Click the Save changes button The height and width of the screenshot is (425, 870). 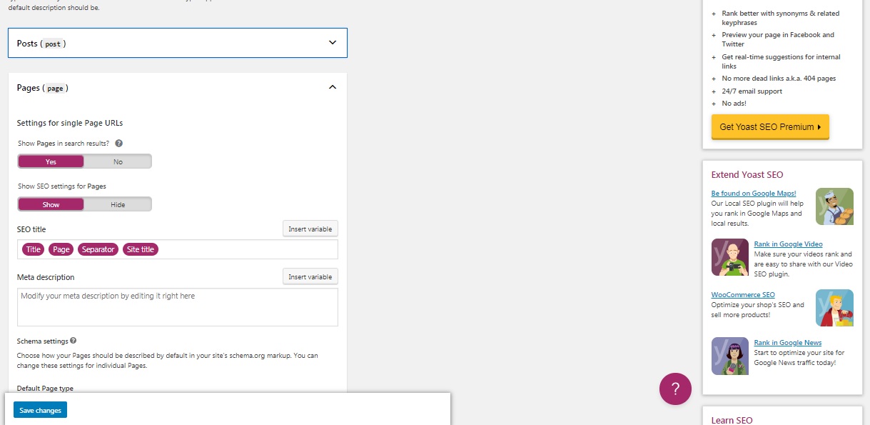pos(40,410)
